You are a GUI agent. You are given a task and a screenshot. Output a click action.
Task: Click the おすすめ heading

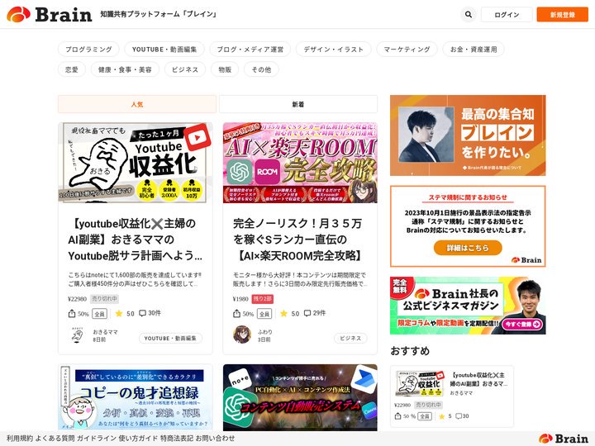pos(410,351)
